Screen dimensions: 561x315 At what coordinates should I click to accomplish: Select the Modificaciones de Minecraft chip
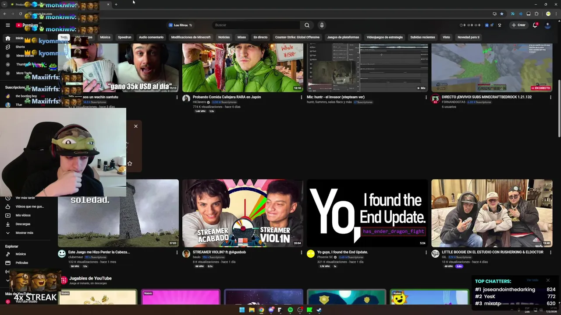tap(191, 37)
